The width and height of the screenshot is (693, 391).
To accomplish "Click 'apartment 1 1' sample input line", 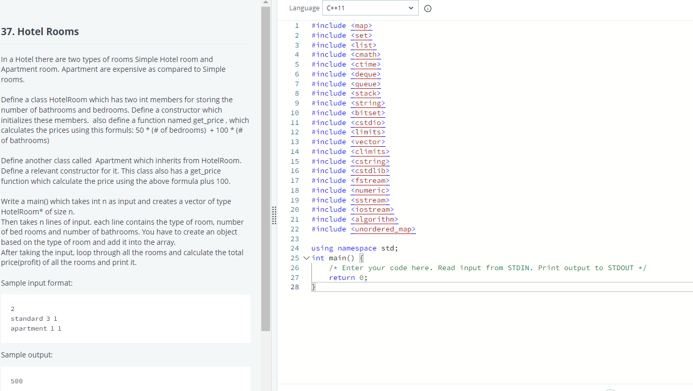I will pos(36,329).
